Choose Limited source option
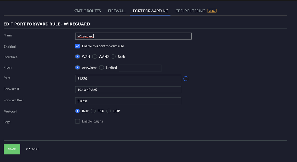The image size is (297, 162). point(102,68)
